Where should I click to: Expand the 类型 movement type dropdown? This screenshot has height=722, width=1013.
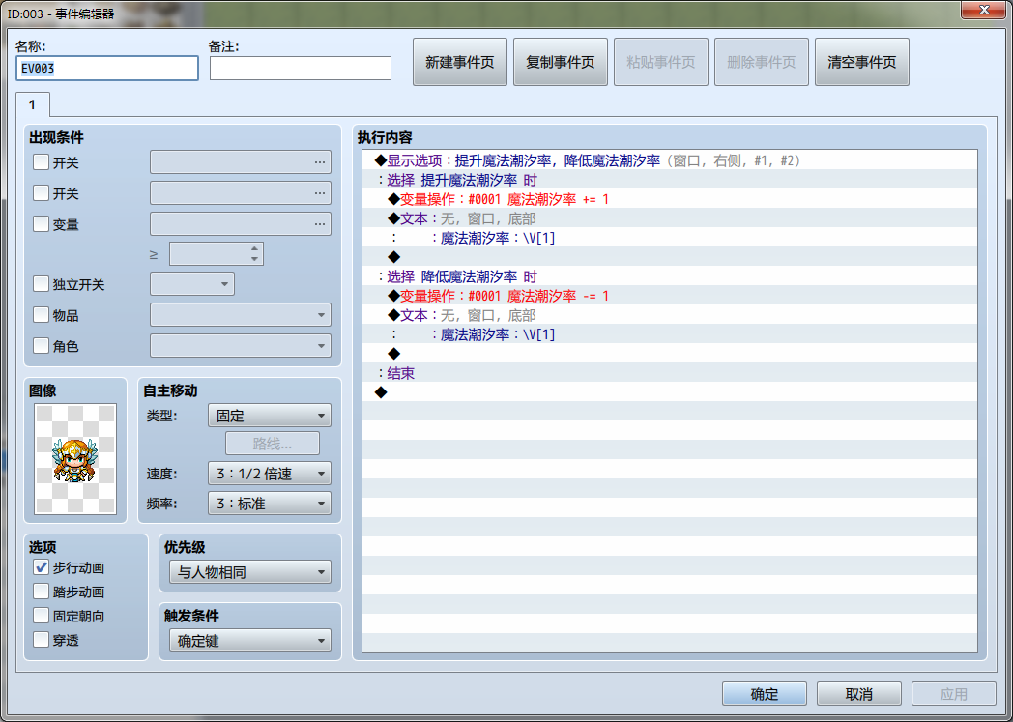click(x=270, y=416)
